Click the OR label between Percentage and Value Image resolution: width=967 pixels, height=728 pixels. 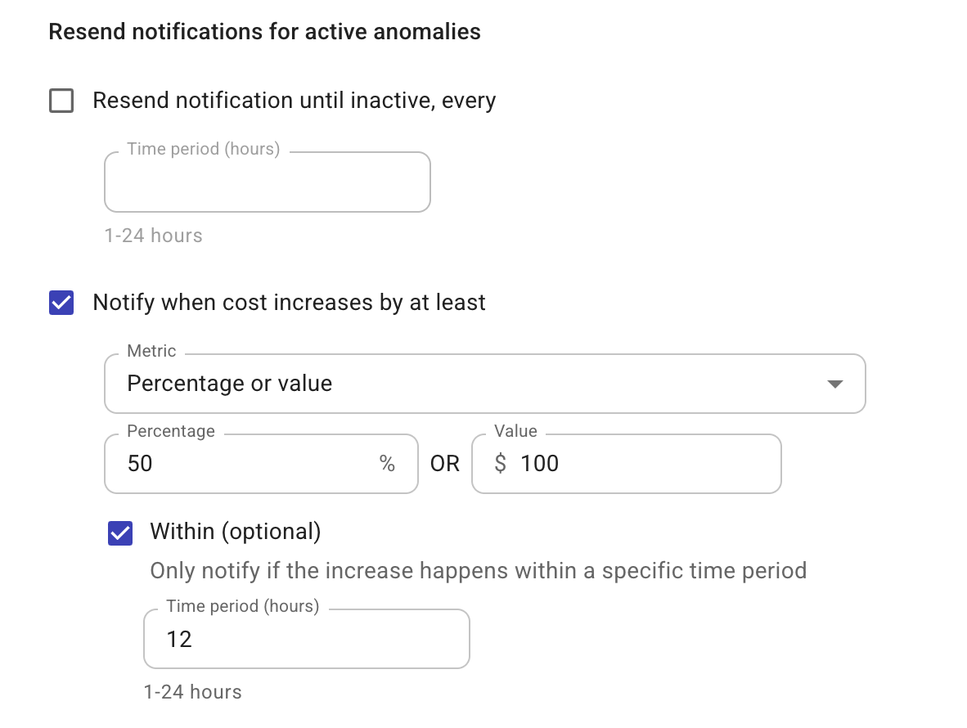(444, 464)
